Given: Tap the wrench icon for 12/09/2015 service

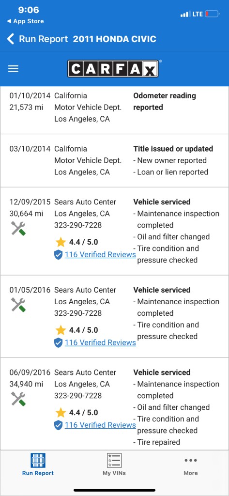Looking at the screenshot, I should coord(18,229).
